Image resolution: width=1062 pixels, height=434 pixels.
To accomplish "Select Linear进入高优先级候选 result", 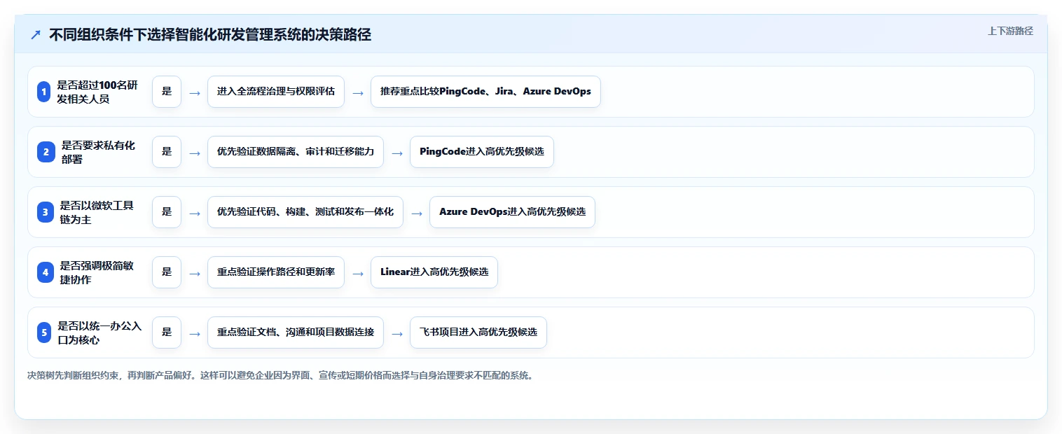I will click(434, 272).
